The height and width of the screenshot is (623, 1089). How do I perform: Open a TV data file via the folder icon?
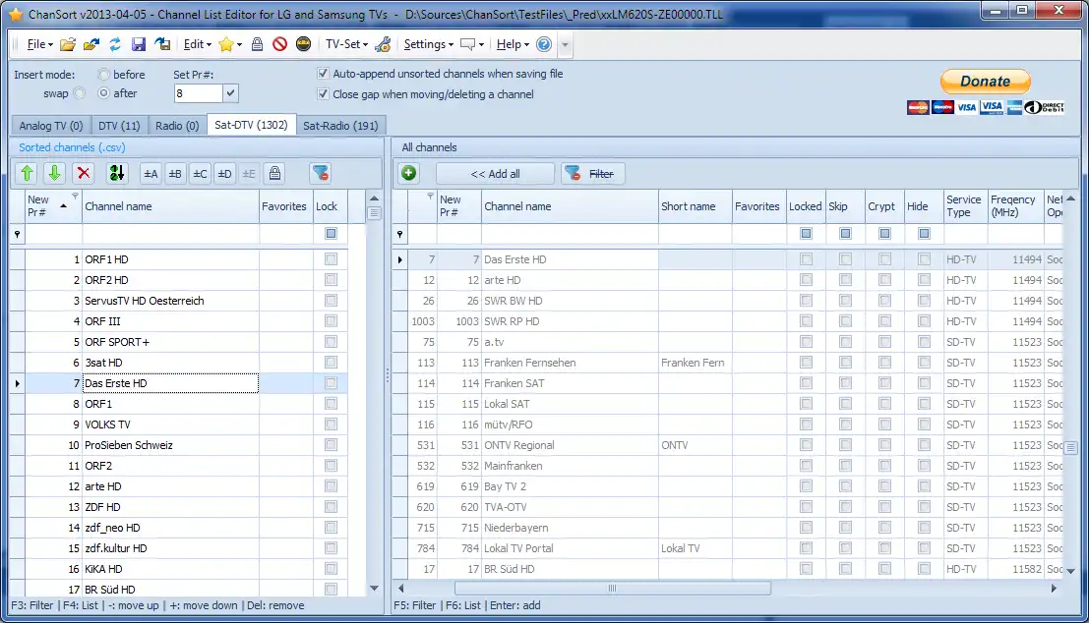coord(67,44)
